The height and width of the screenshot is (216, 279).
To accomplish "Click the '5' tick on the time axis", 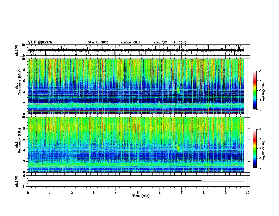I will click(138, 193).
